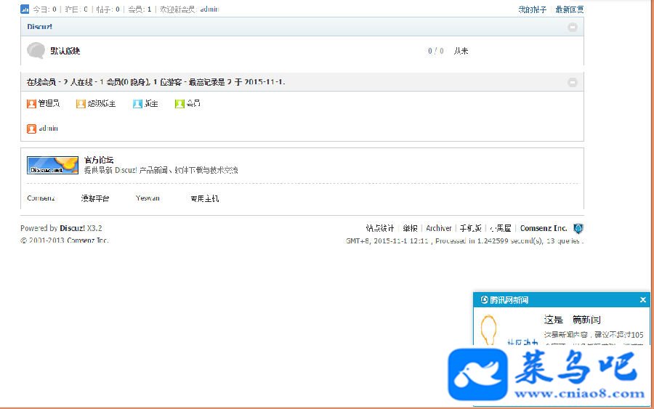This screenshot has width=654, height=409.
Task: Click the Comsenz Inc. footer link
Action: tap(544, 228)
